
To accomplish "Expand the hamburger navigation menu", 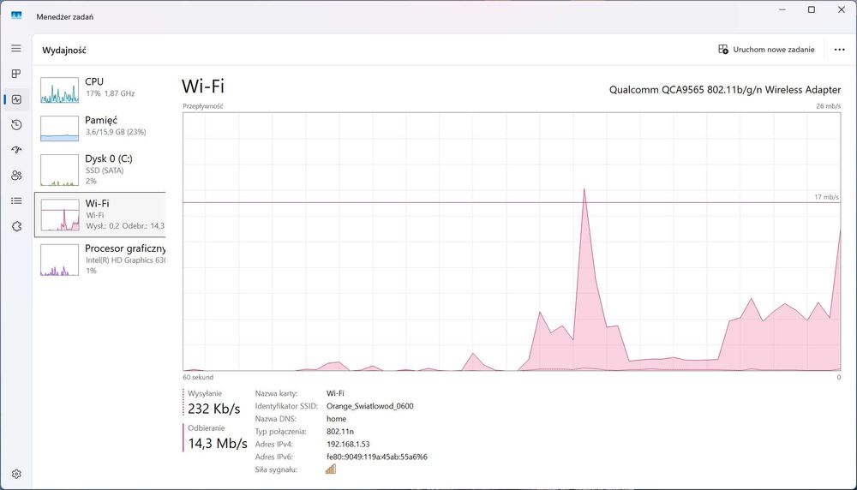I will pyautogui.click(x=16, y=48).
